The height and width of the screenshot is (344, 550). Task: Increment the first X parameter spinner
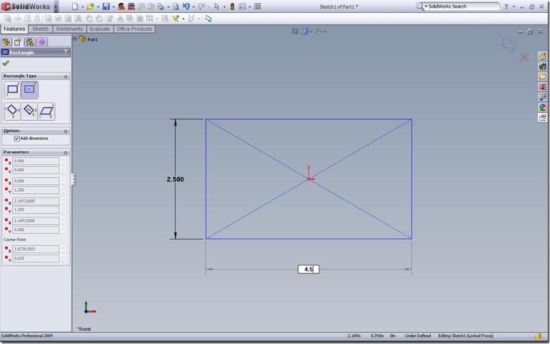63,159
